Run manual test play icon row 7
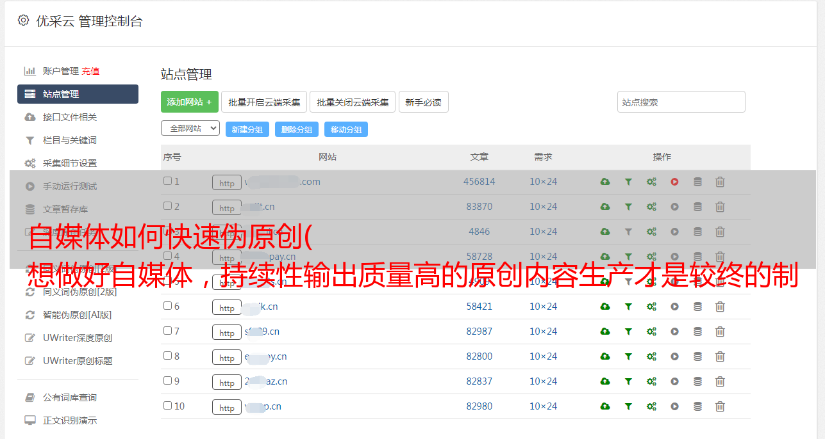 [x=674, y=331]
